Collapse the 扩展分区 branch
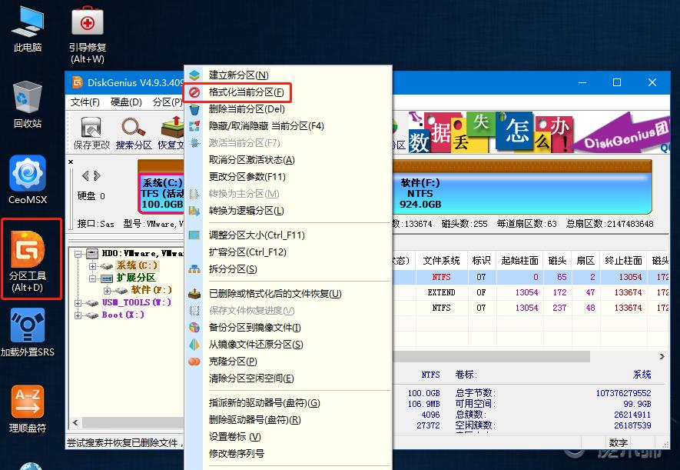The width and height of the screenshot is (680, 470). (x=91, y=277)
